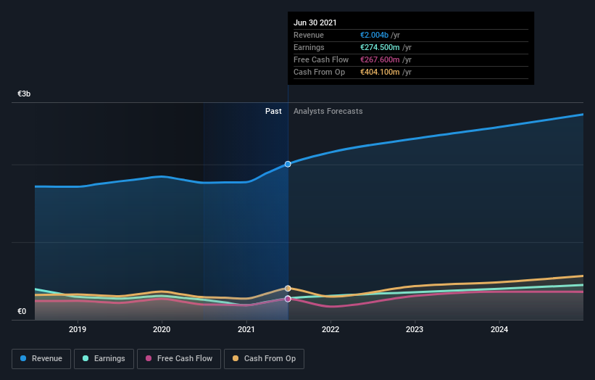
Task: Click the Revenue value €2.004b in tooltip
Action: pos(374,35)
